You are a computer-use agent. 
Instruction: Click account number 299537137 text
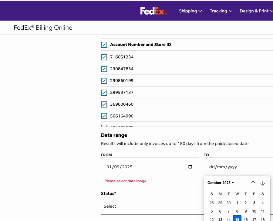[x=122, y=92]
